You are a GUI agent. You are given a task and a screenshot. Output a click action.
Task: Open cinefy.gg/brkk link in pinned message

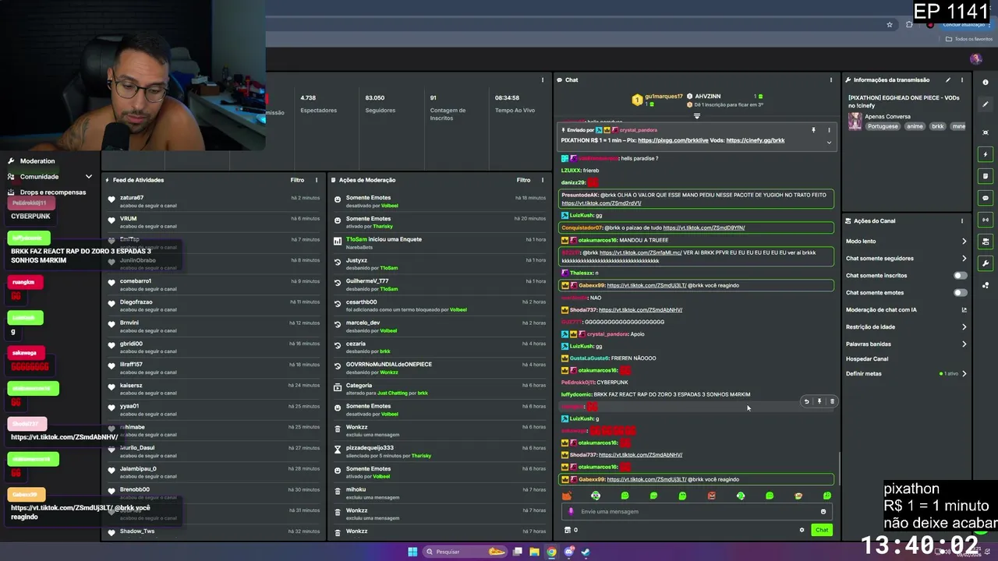coord(755,140)
